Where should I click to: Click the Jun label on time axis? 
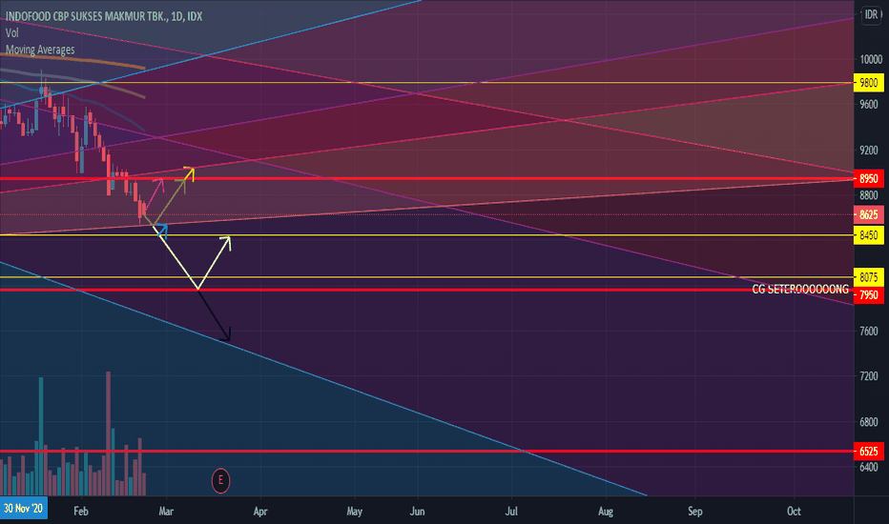(x=417, y=511)
